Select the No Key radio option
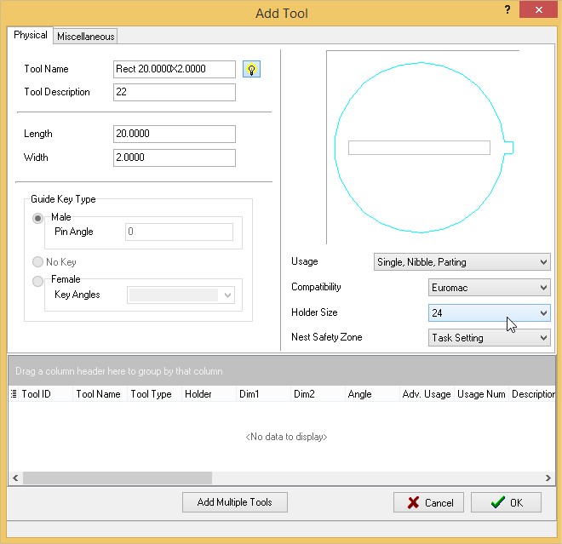This screenshot has width=562, height=544. pos(38,262)
